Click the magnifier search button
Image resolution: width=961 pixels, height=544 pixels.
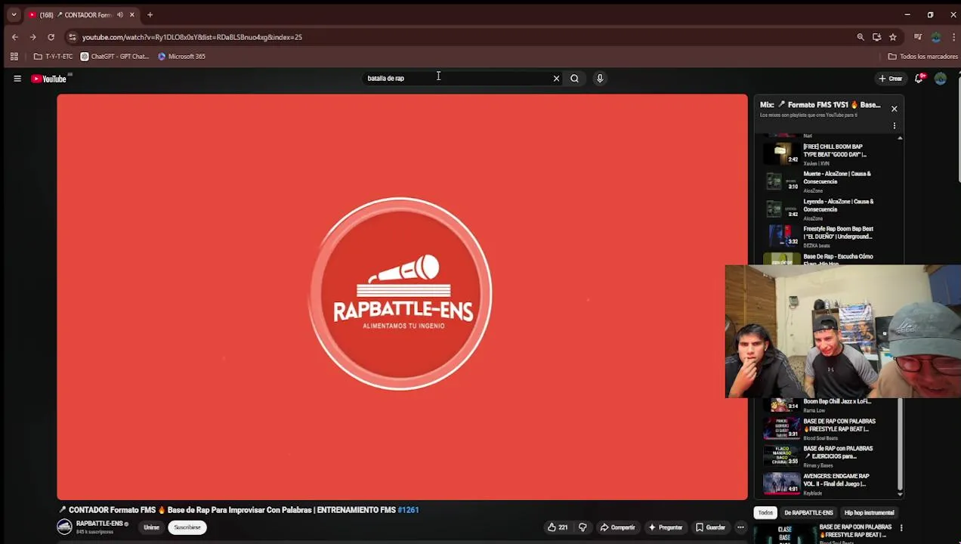click(x=574, y=79)
